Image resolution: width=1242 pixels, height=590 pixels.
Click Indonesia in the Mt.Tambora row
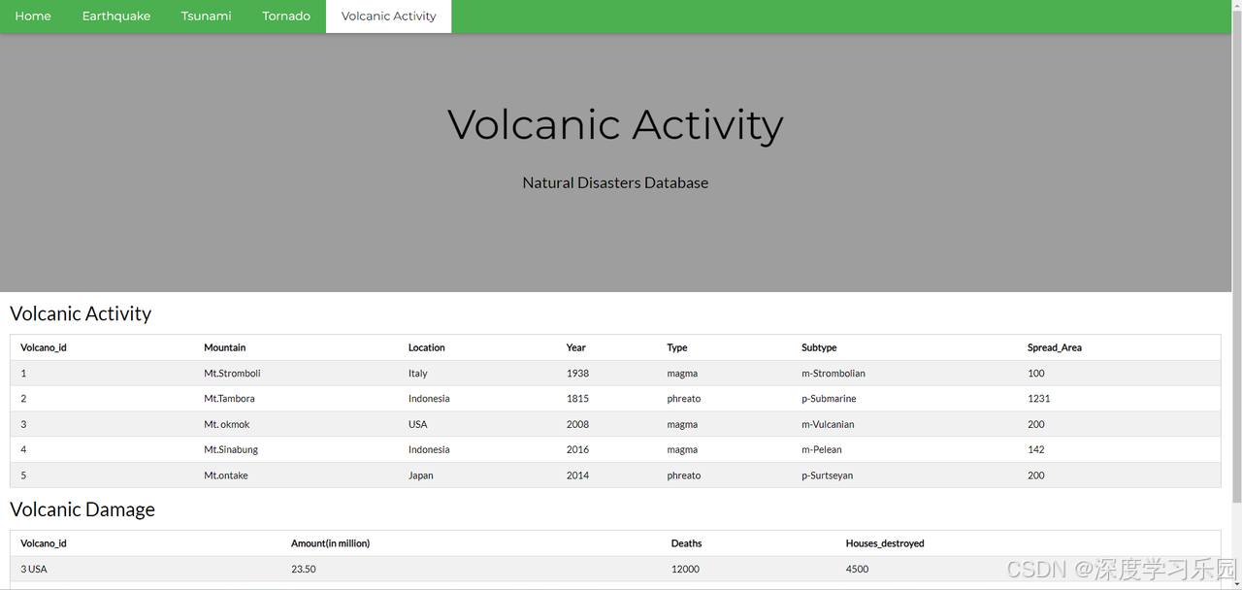429,399
